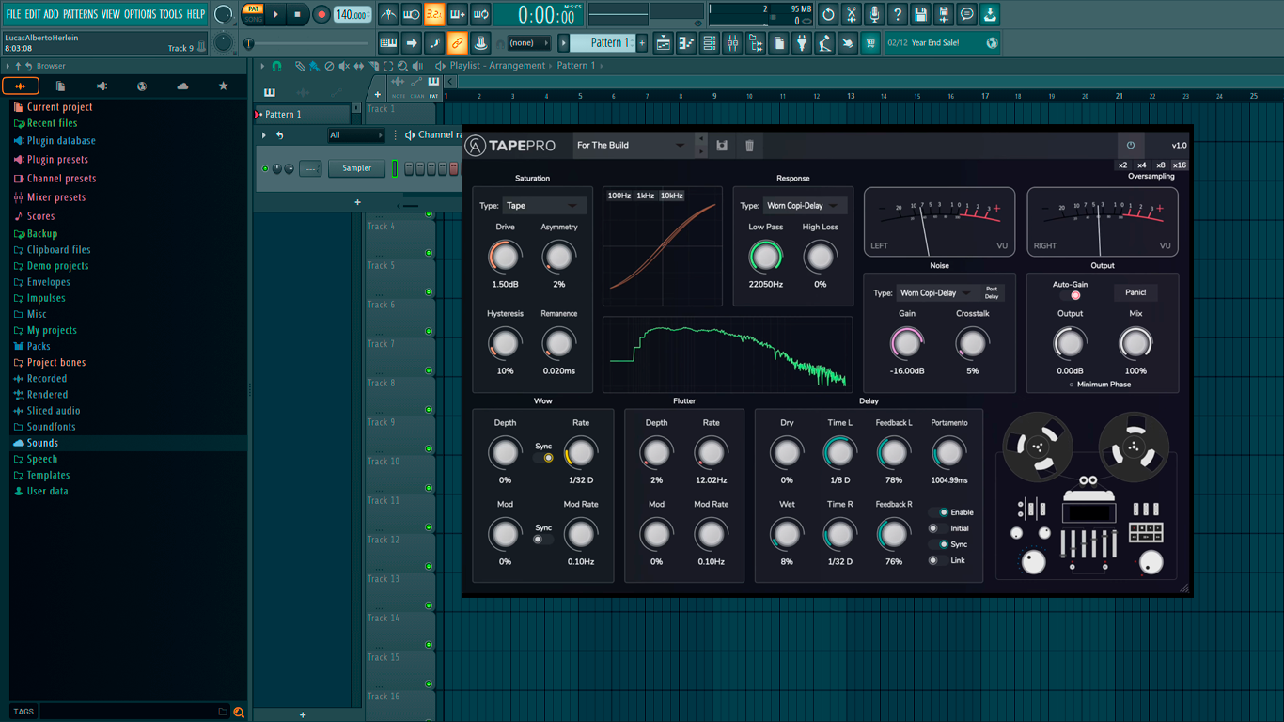The width and height of the screenshot is (1284, 722).
Task: Save the TapePro preset with floppy icon
Action: click(722, 146)
